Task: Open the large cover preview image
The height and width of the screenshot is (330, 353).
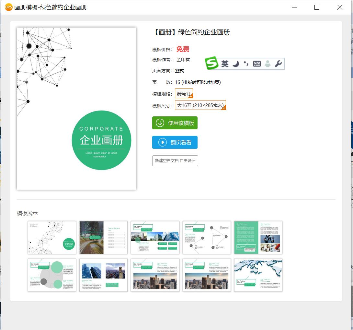Action: [76, 108]
